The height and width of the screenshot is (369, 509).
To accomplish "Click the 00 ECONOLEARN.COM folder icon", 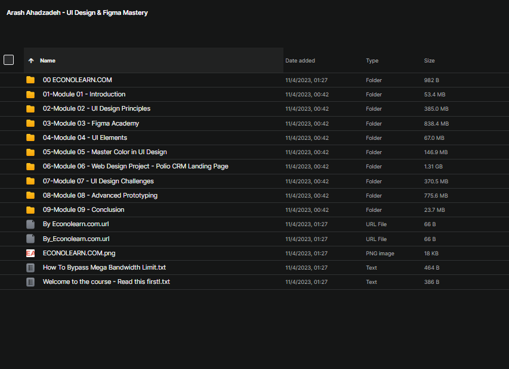I will coord(30,80).
